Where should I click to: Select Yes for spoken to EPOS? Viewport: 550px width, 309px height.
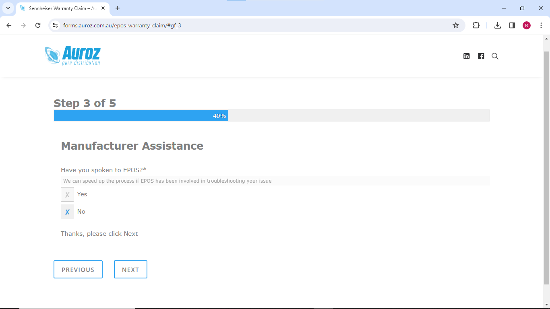pyautogui.click(x=67, y=194)
